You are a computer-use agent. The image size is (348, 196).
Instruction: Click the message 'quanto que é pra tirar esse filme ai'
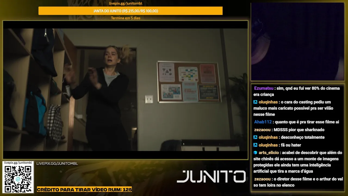(307, 122)
